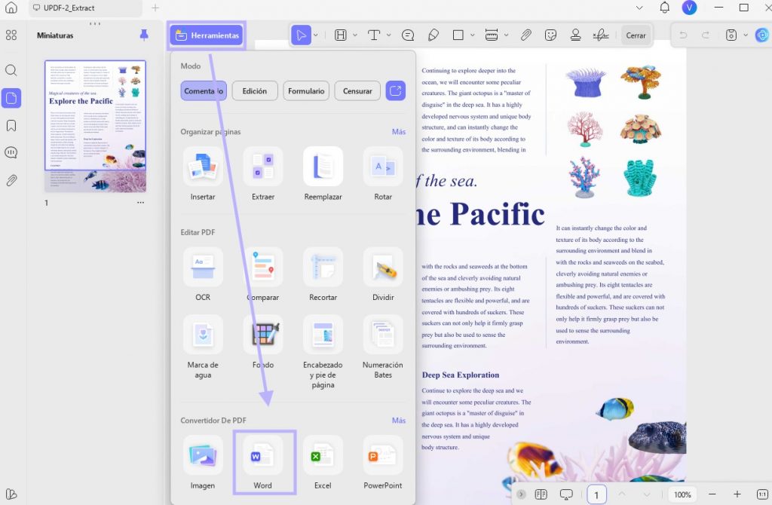The image size is (772, 505).
Task: Open the Herramientas tools menu
Action: click(x=207, y=35)
